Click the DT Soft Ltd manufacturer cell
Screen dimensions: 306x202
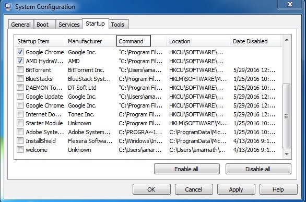[82, 88]
